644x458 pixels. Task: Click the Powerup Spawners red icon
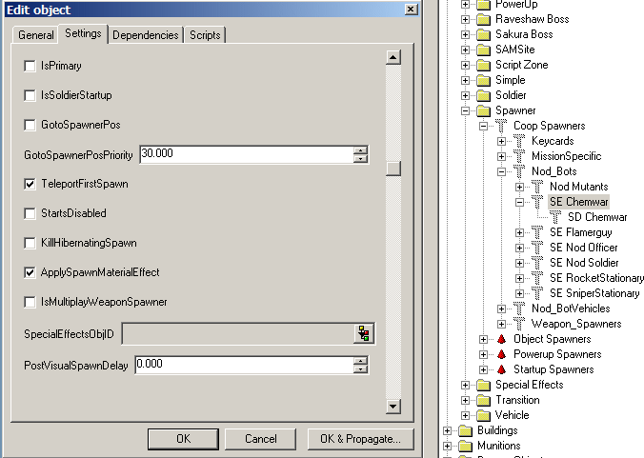[x=501, y=354]
